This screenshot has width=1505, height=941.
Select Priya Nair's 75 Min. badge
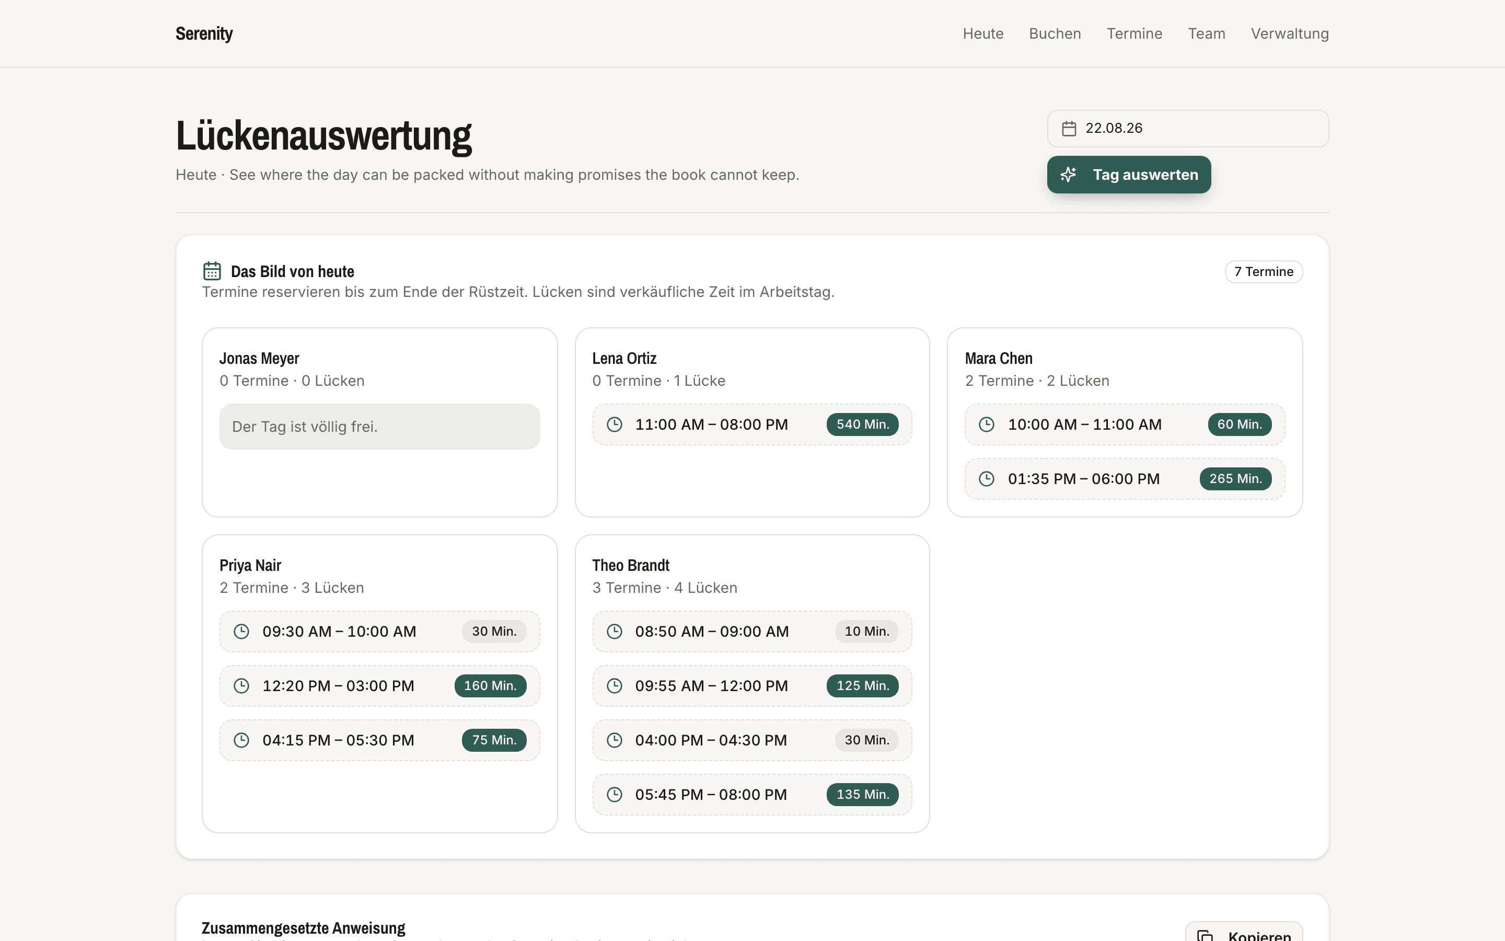494,740
